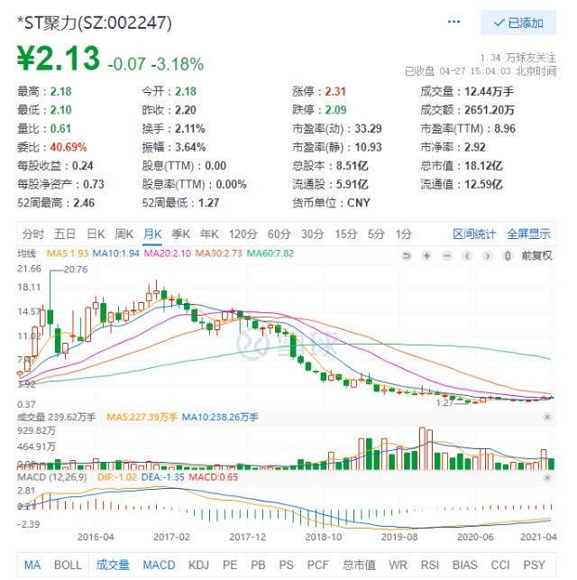Zoom in the chart with plus icon

click(x=426, y=255)
